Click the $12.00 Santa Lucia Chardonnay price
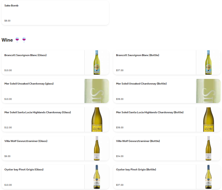222x190 pixels. tap(8, 127)
